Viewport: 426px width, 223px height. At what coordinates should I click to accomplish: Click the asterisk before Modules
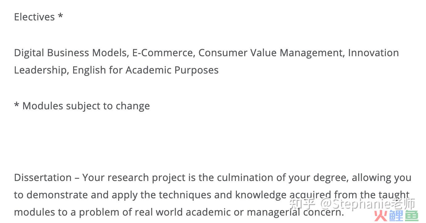pos(17,105)
